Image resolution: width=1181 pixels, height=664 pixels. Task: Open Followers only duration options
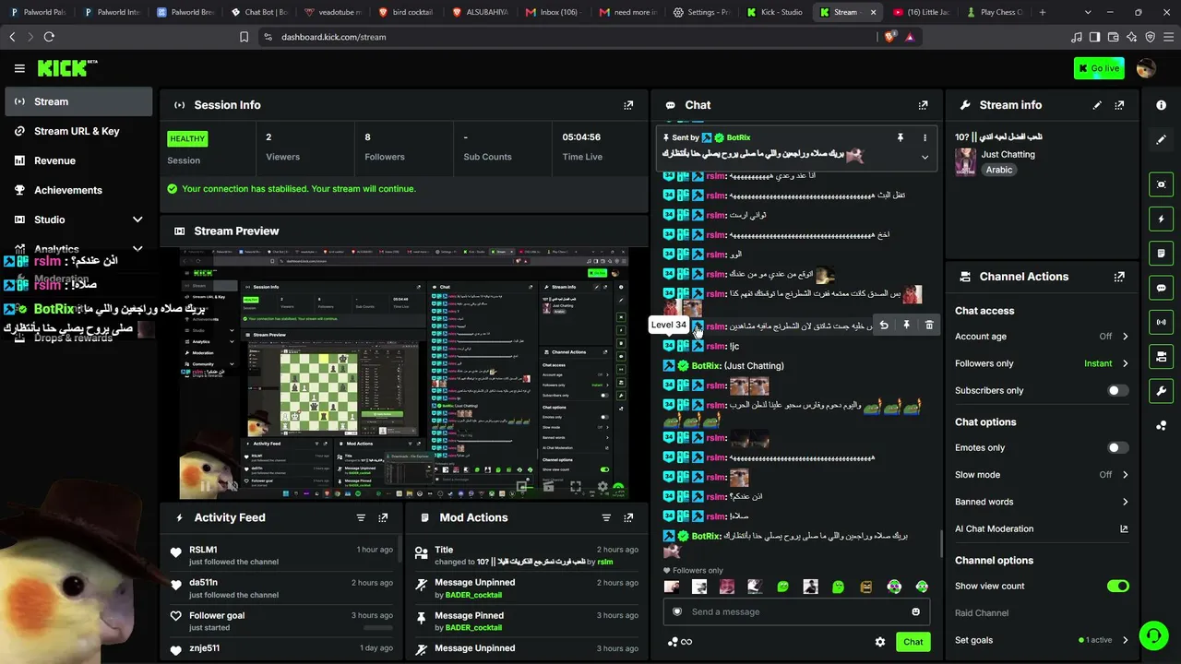[1042, 363]
